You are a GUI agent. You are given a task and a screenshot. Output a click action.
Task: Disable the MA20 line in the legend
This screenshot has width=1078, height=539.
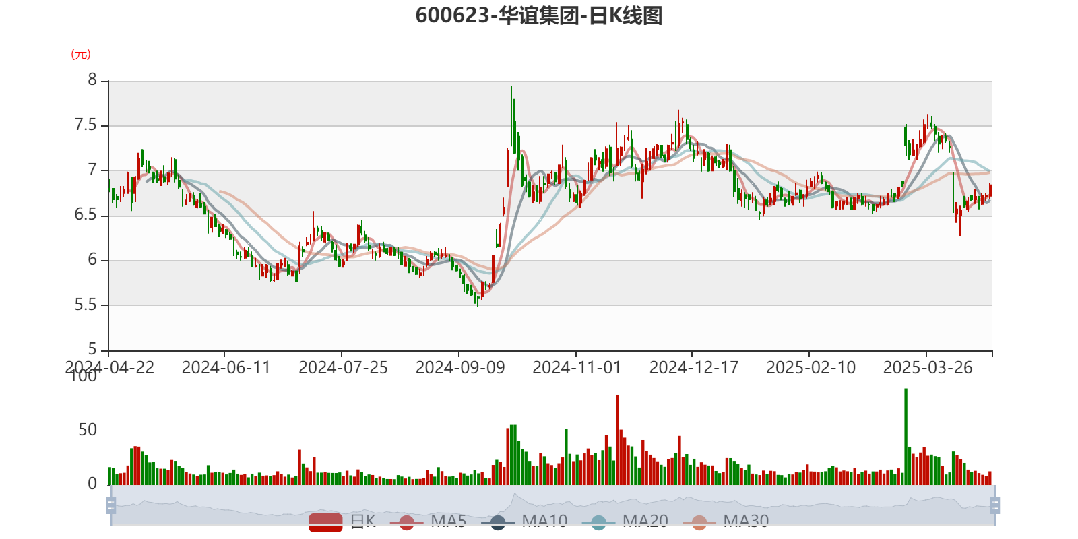coord(625,521)
